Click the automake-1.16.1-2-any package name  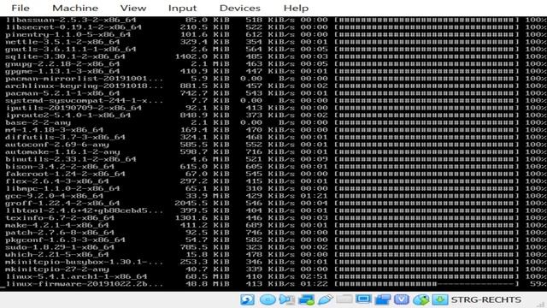click(62, 152)
